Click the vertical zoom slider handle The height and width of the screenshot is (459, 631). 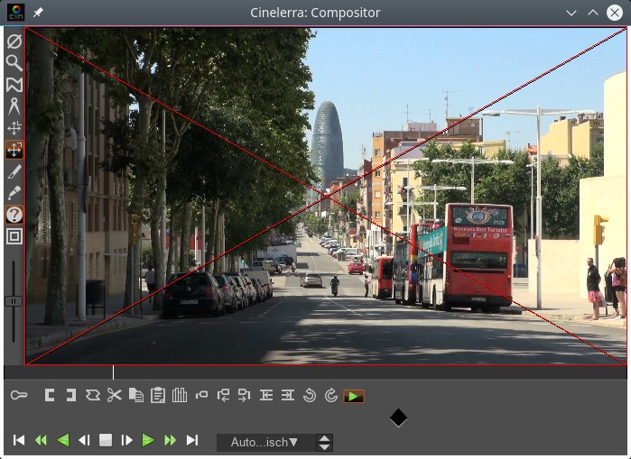14,301
